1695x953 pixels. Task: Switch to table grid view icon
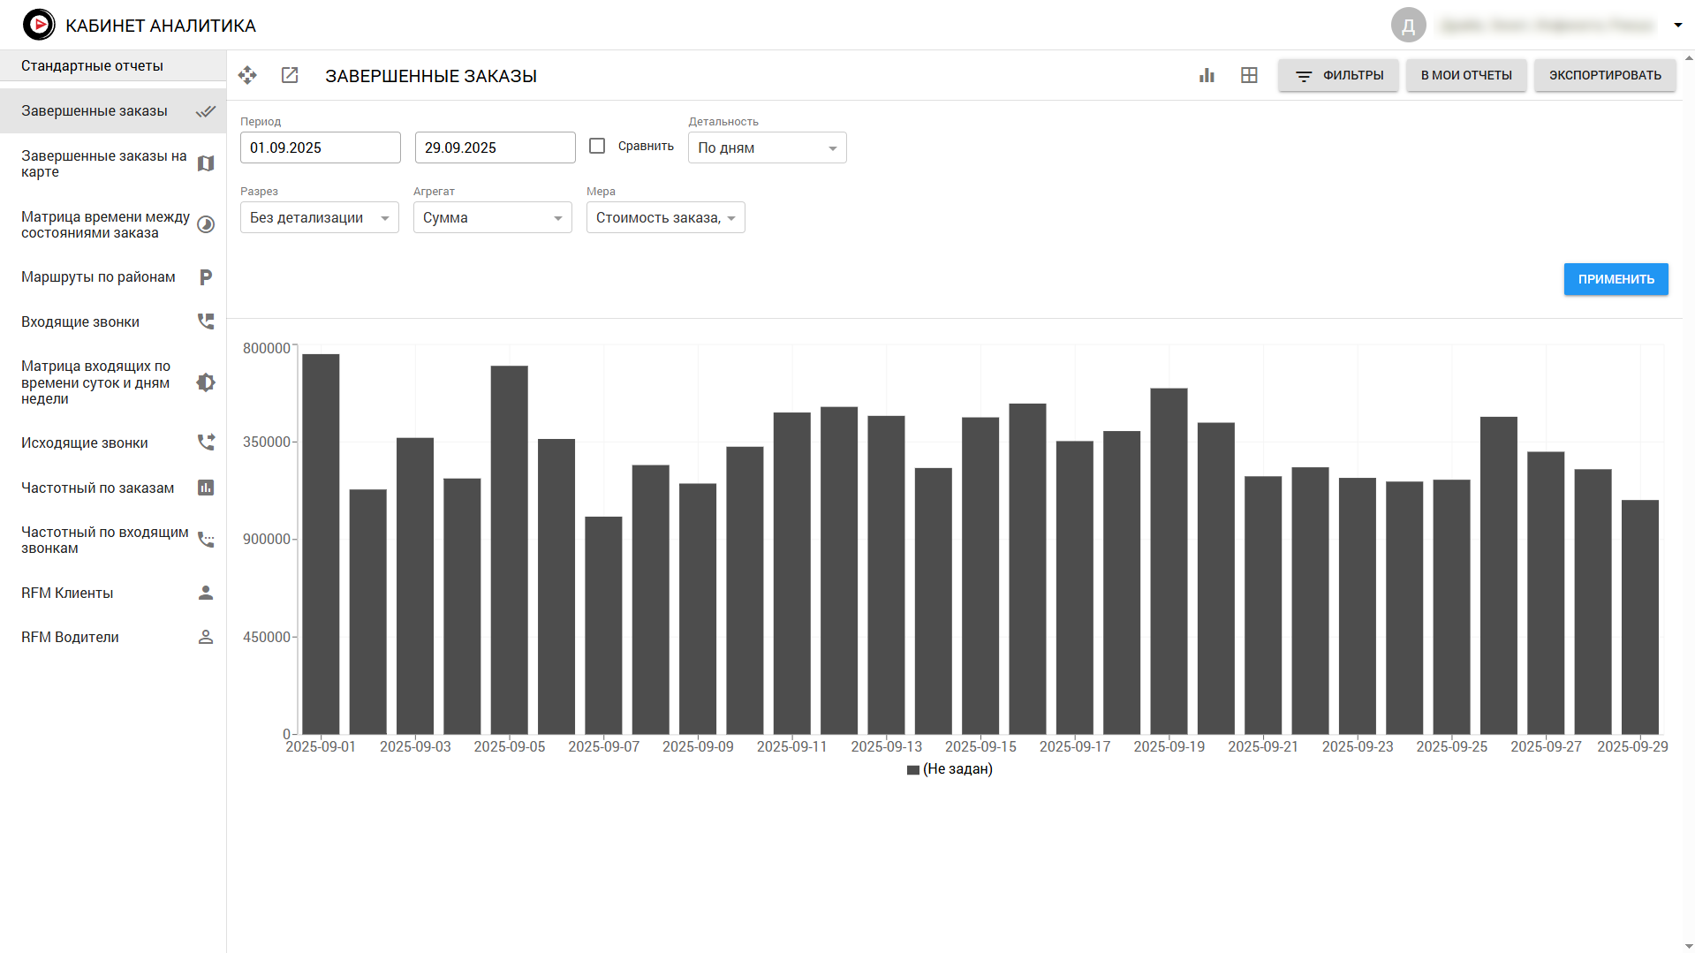pos(1249,75)
